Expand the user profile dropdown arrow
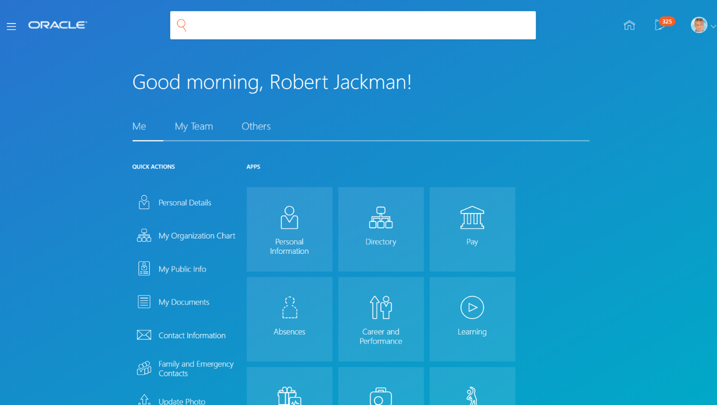This screenshot has width=717, height=405. coord(713,26)
